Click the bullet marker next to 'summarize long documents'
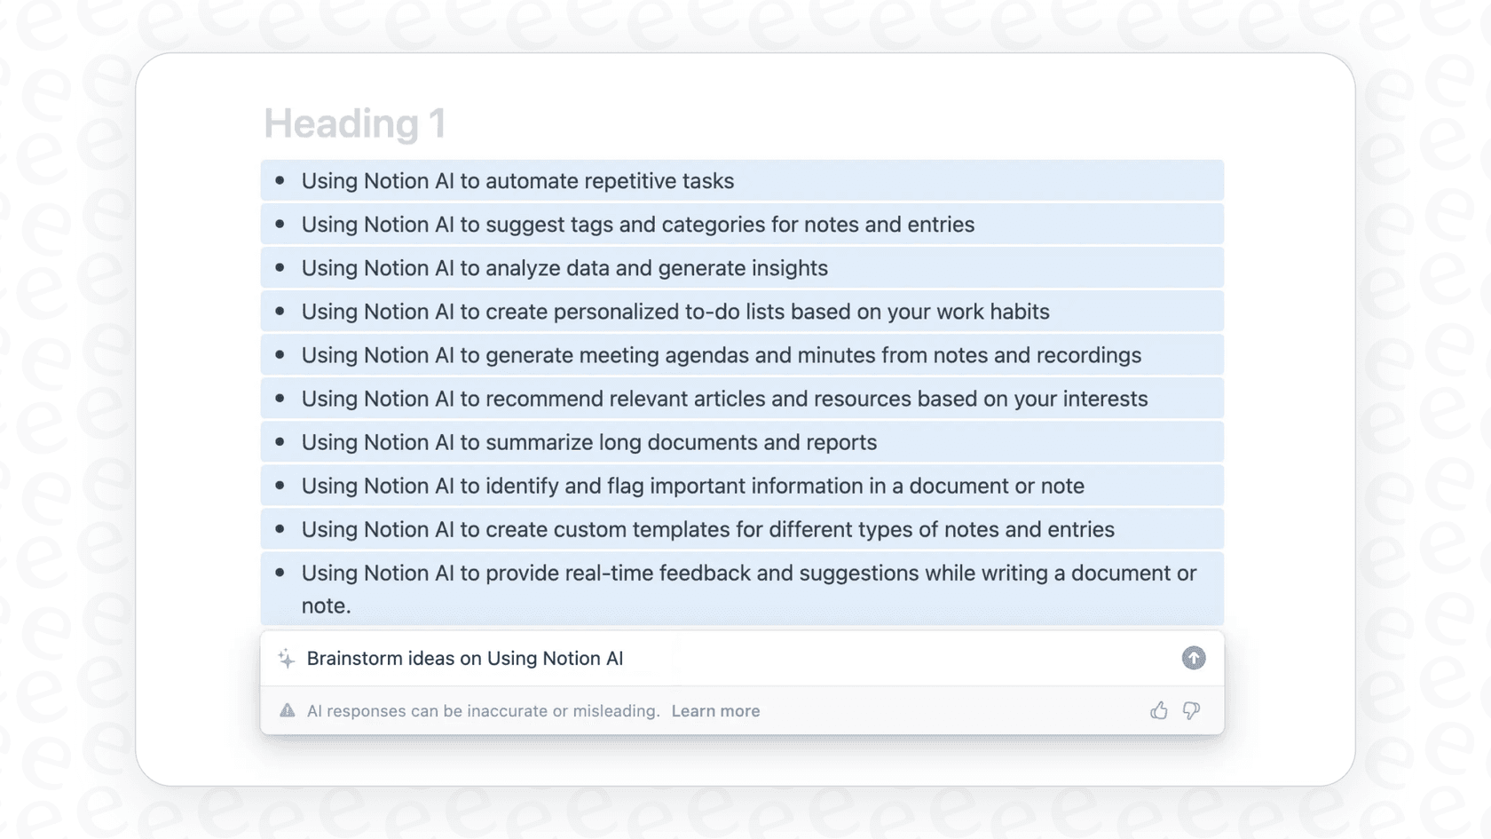 [281, 442]
